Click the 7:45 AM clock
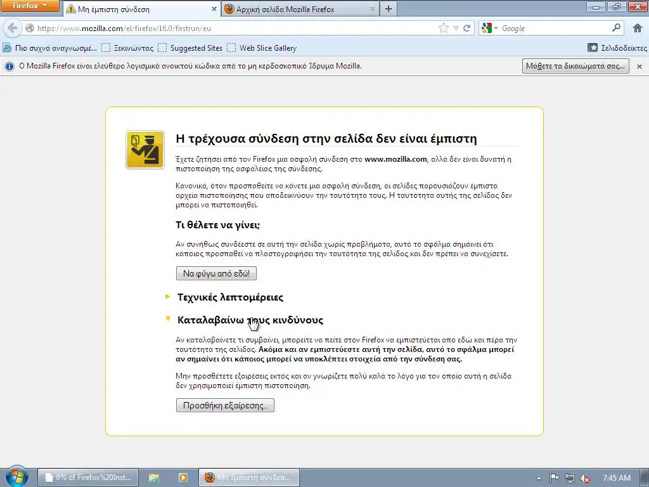This screenshot has width=649, height=487. [617, 478]
